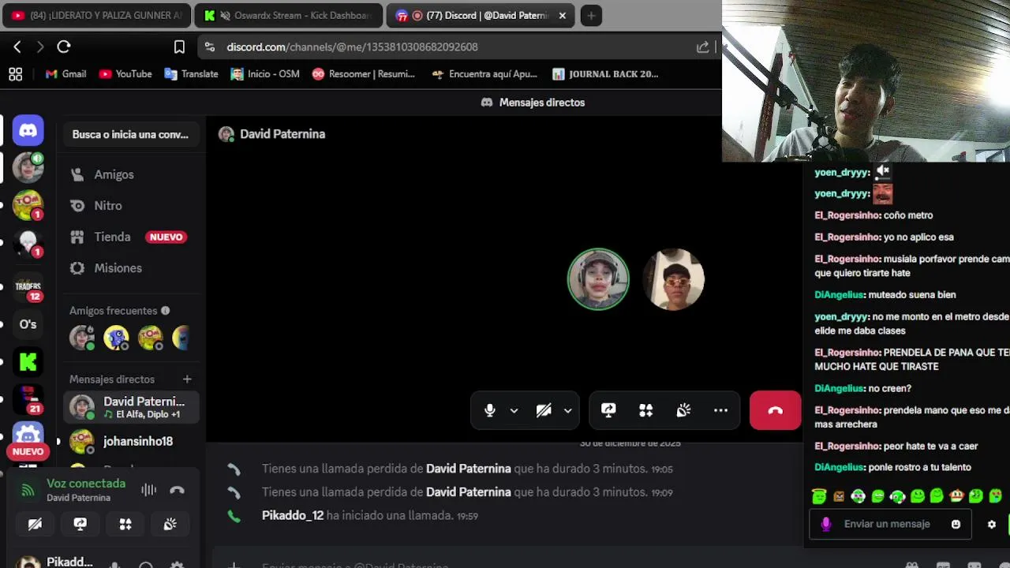Viewport: 1010px width, 568px height.
Task: Open the YouTube bookmark
Action: tap(125, 74)
